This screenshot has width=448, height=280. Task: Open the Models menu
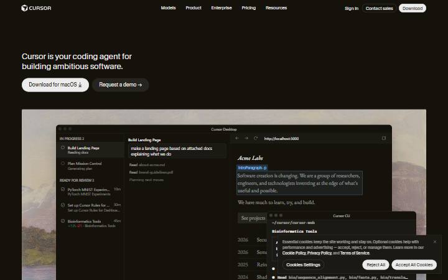(168, 8)
